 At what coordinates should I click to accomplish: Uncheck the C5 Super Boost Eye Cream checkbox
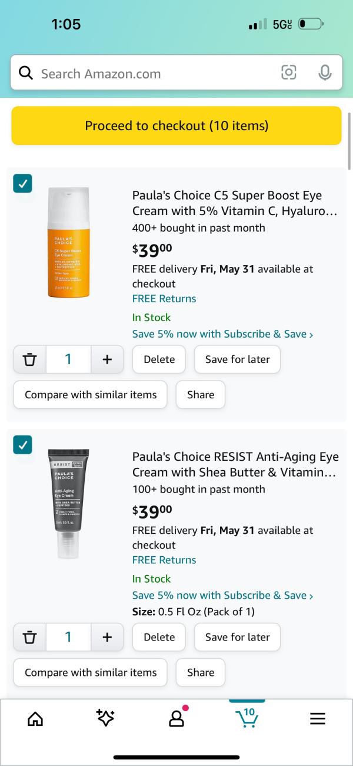(22, 184)
